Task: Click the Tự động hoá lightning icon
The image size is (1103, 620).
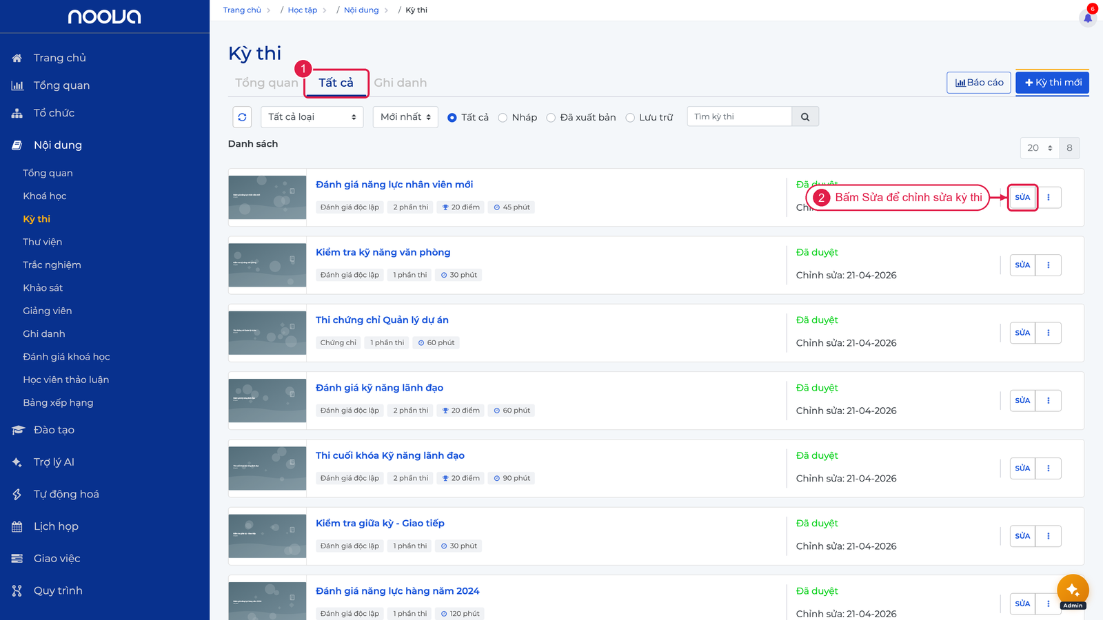Action: tap(17, 495)
